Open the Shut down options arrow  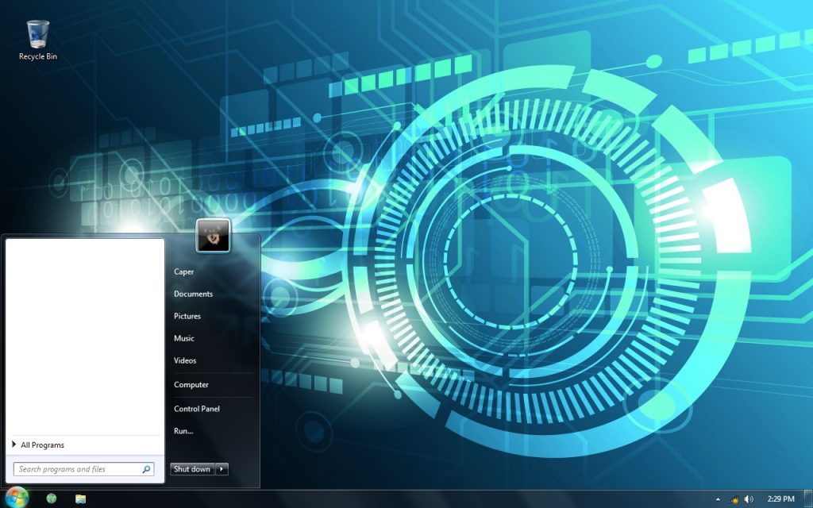[222, 469]
